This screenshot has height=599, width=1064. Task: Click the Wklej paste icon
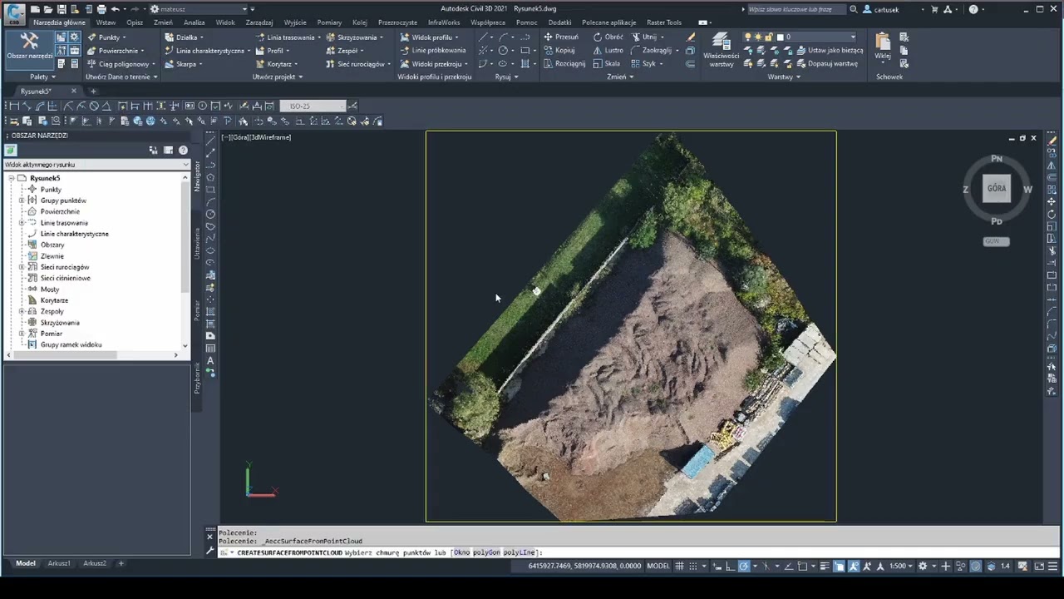[882, 46]
